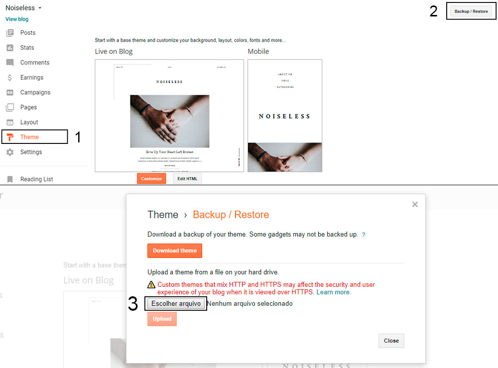Open the Comments speech bubble icon
This screenshot has width=498, height=368.
pyautogui.click(x=10, y=63)
